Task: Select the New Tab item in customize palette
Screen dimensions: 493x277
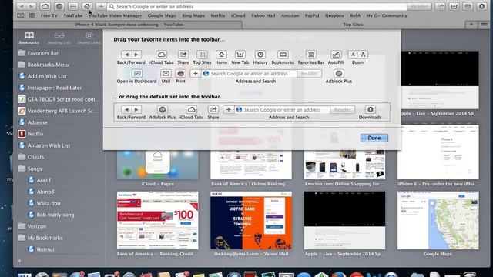Action: 240,58
